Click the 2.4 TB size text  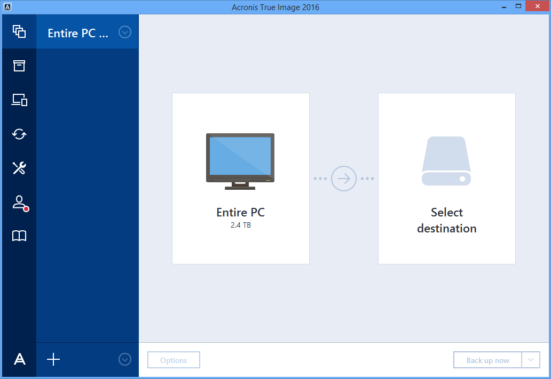[241, 225]
